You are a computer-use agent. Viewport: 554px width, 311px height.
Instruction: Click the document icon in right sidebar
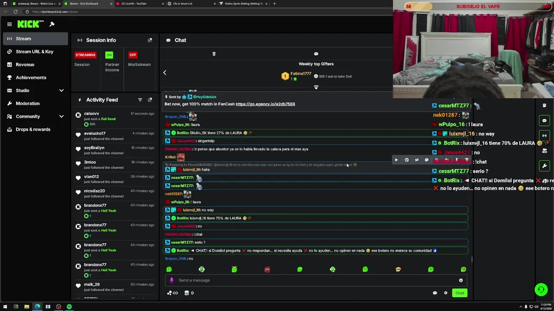pos(544,105)
